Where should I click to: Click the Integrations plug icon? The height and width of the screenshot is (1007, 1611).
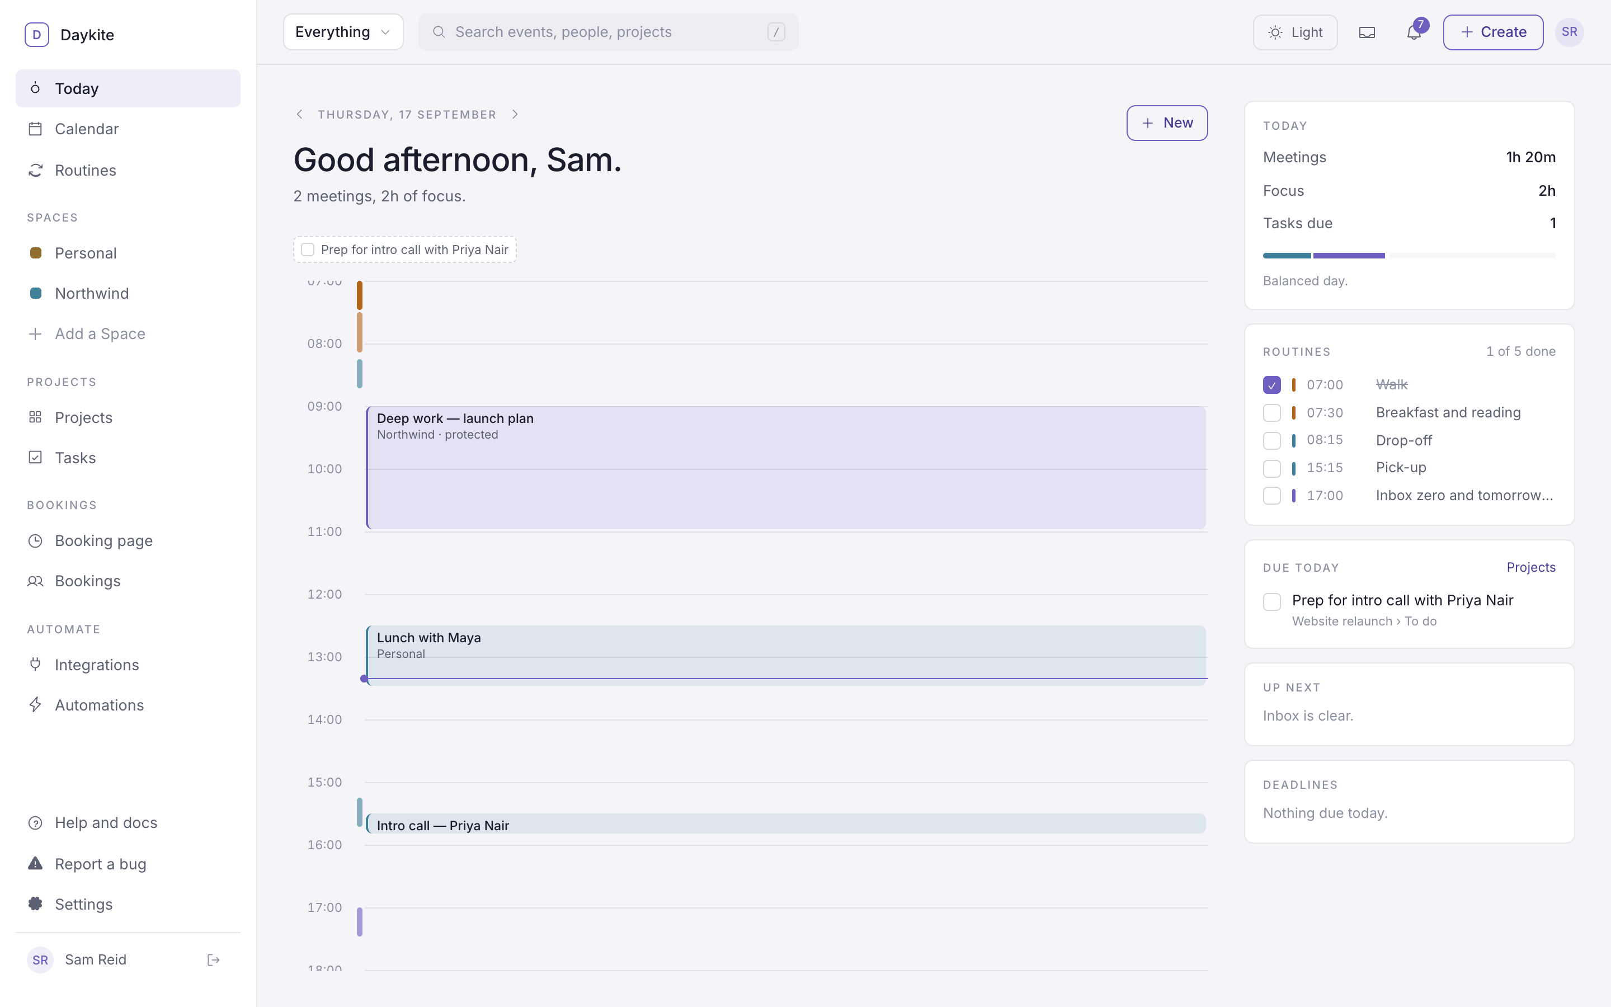click(x=35, y=665)
